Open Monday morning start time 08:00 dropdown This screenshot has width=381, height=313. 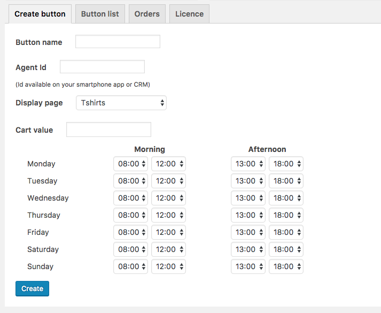pyautogui.click(x=131, y=164)
